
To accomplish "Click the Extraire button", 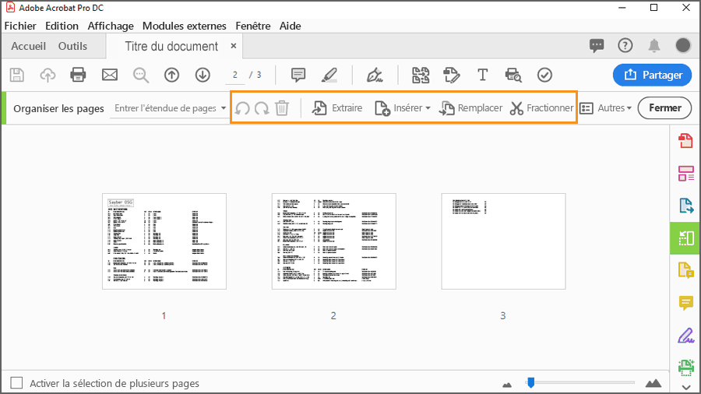I will [x=336, y=108].
